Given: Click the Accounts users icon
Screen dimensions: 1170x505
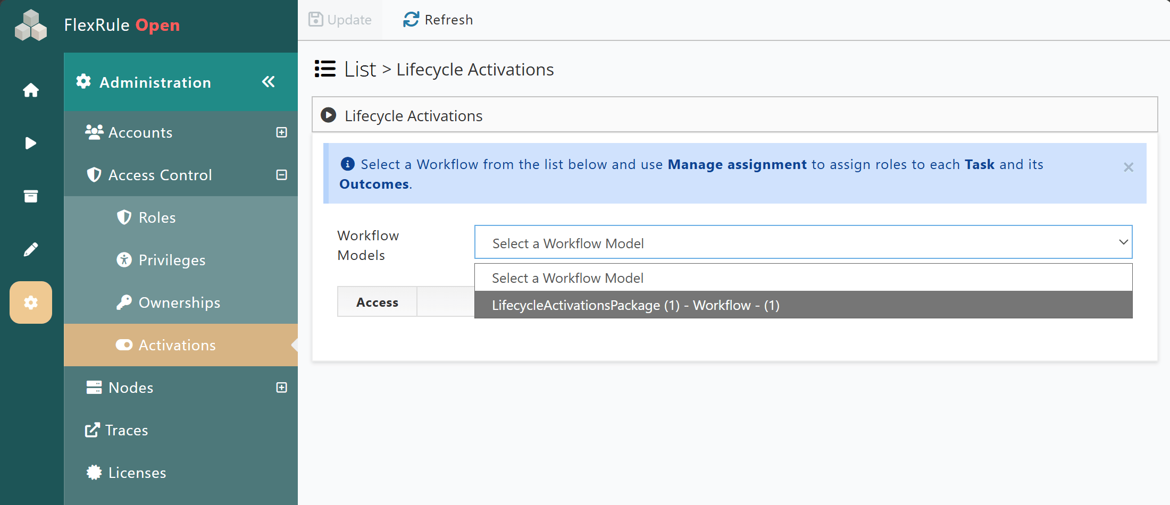Looking at the screenshot, I should click(94, 132).
